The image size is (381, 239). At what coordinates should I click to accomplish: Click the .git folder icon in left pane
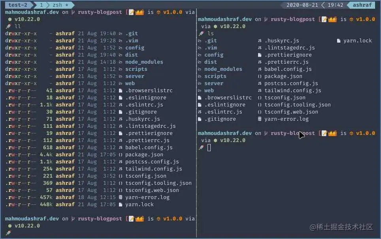[x=121, y=34]
